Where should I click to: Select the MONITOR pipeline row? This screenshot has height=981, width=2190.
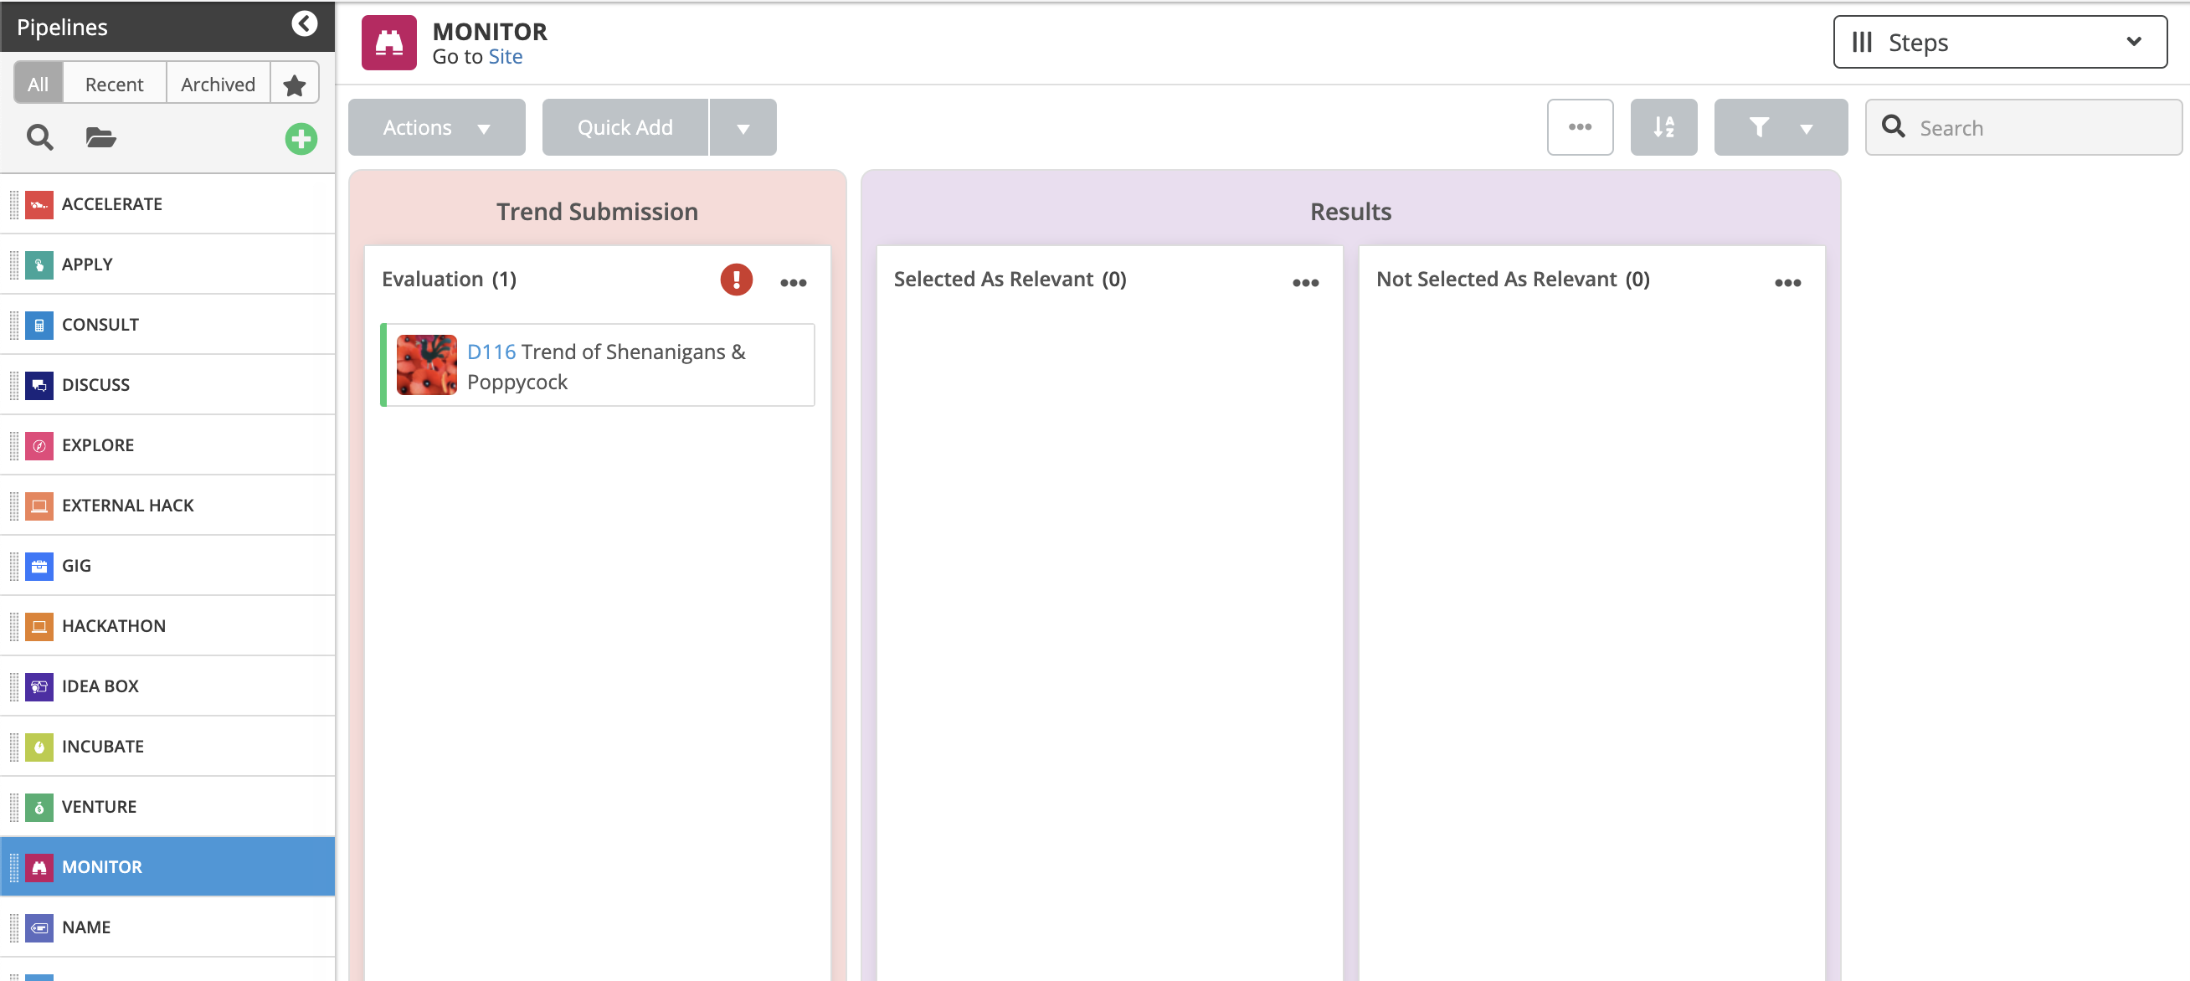[x=168, y=868]
